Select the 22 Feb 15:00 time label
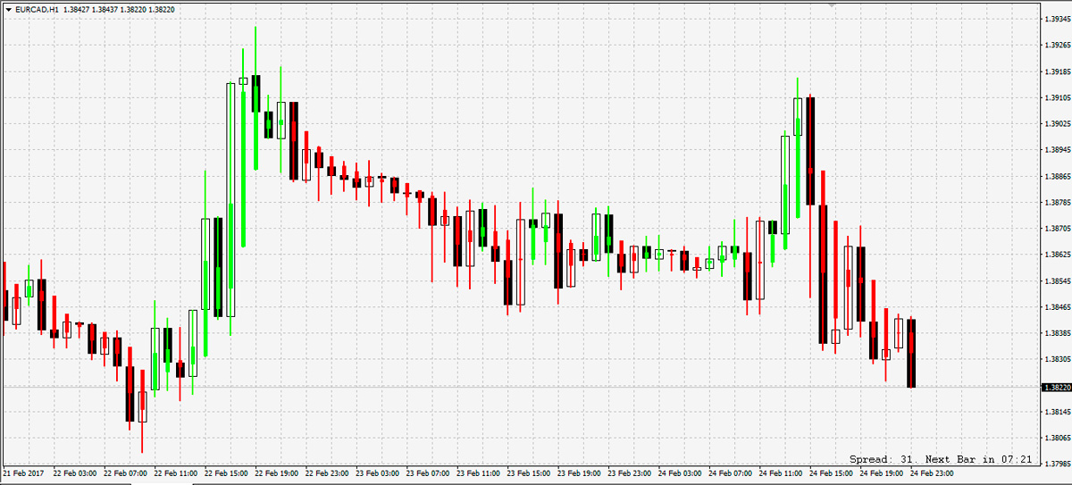The width and height of the screenshot is (1072, 485). tap(226, 472)
